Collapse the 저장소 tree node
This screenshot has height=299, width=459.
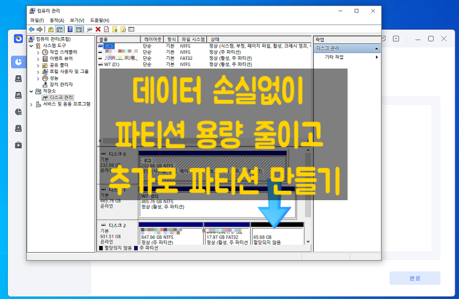click(x=32, y=91)
